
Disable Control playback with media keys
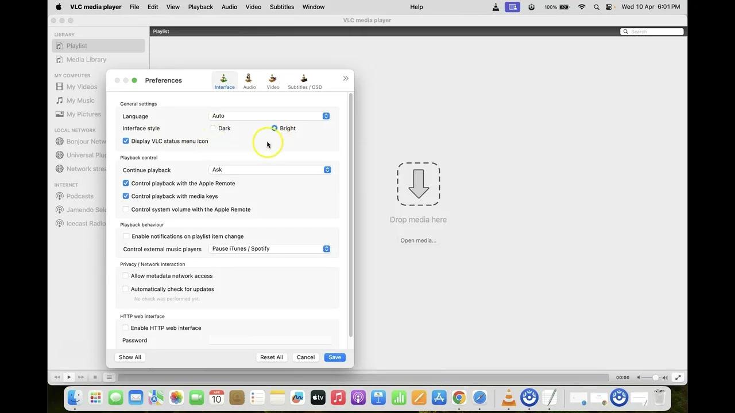126,196
